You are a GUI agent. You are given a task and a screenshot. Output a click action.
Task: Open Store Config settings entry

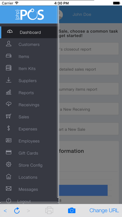29,165
